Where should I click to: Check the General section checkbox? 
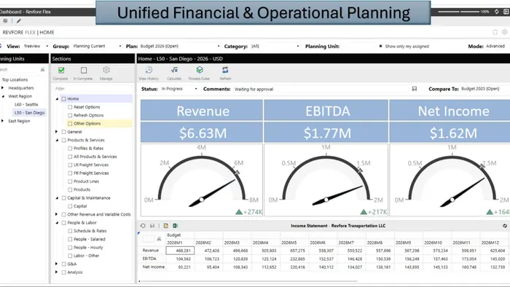pos(64,132)
